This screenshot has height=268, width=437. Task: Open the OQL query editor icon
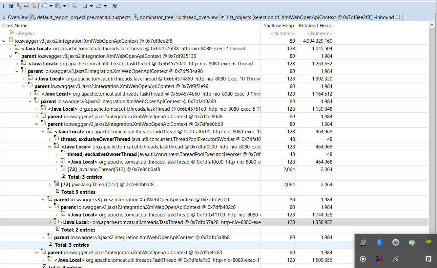(x=26, y=6)
